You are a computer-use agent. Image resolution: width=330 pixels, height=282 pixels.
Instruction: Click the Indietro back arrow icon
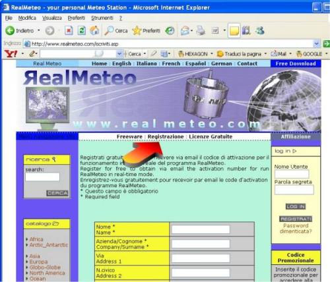(x=10, y=30)
